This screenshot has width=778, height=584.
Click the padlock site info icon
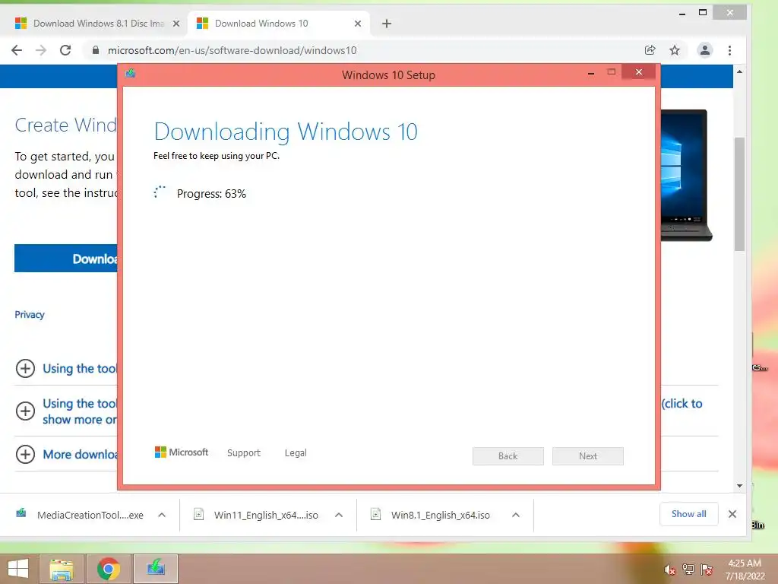click(96, 50)
